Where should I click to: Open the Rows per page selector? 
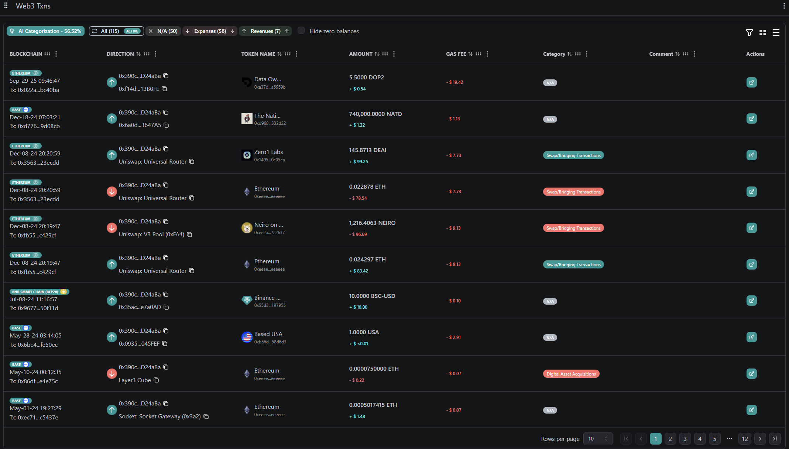(597, 439)
